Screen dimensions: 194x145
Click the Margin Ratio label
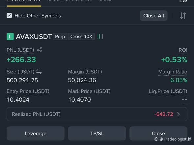click(x=173, y=72)
